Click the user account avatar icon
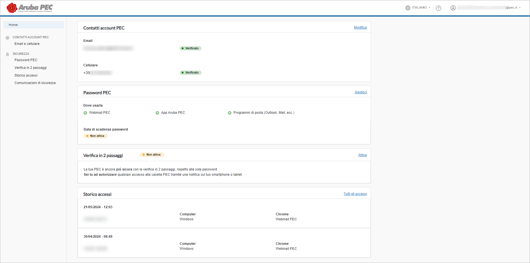Image resolution: width=530 pixels, height=263 pixels. pyautogui.click(x=453, y=8)
